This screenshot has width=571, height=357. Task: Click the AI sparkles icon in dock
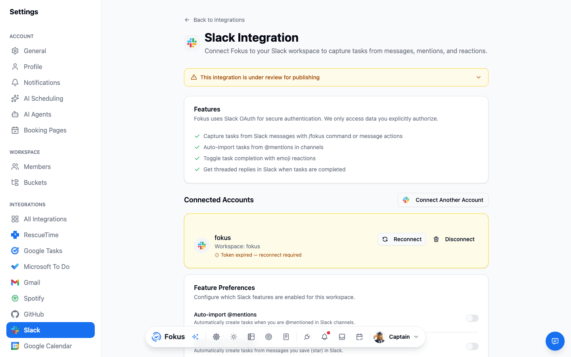(x=195, y=337)
